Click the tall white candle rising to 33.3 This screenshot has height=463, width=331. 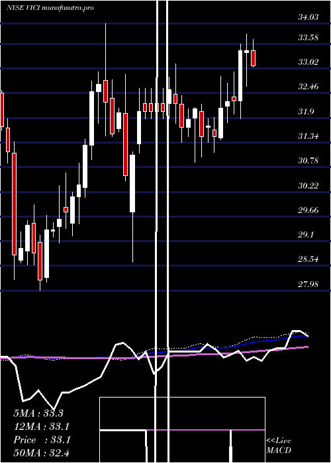coord(240,76)
